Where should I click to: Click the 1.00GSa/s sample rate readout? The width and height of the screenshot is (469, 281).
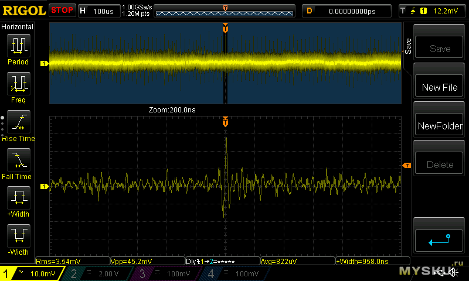137,7
